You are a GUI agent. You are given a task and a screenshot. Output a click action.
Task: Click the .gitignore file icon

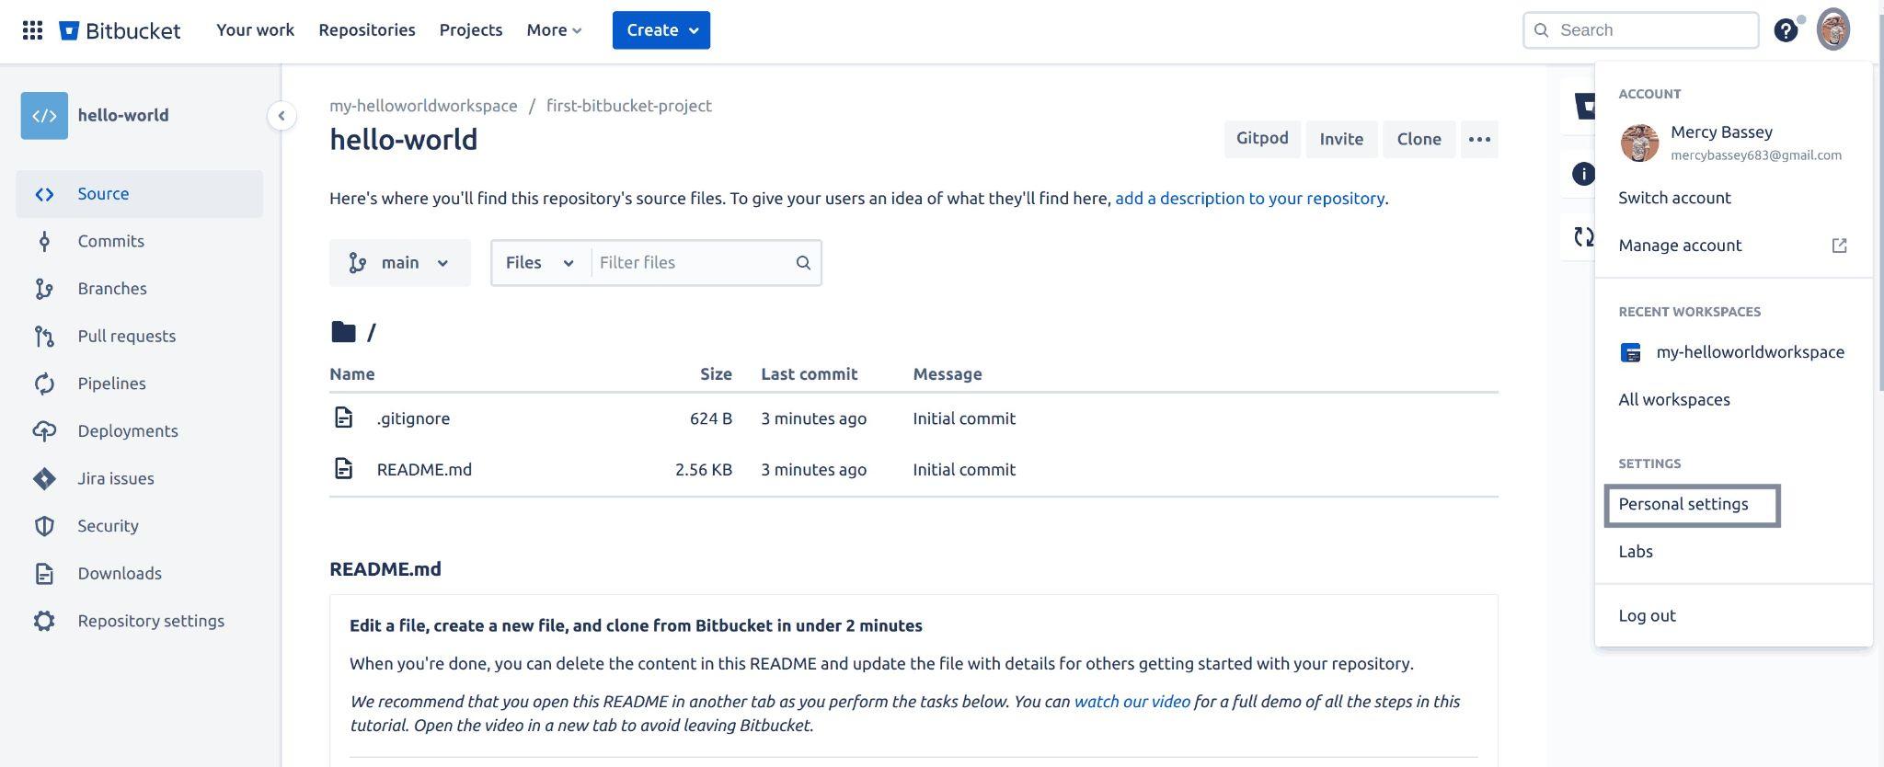click(343, 418)
